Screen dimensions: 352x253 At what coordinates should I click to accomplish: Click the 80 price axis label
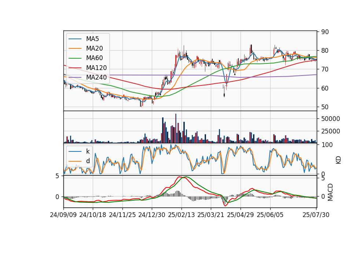point(325,51)
